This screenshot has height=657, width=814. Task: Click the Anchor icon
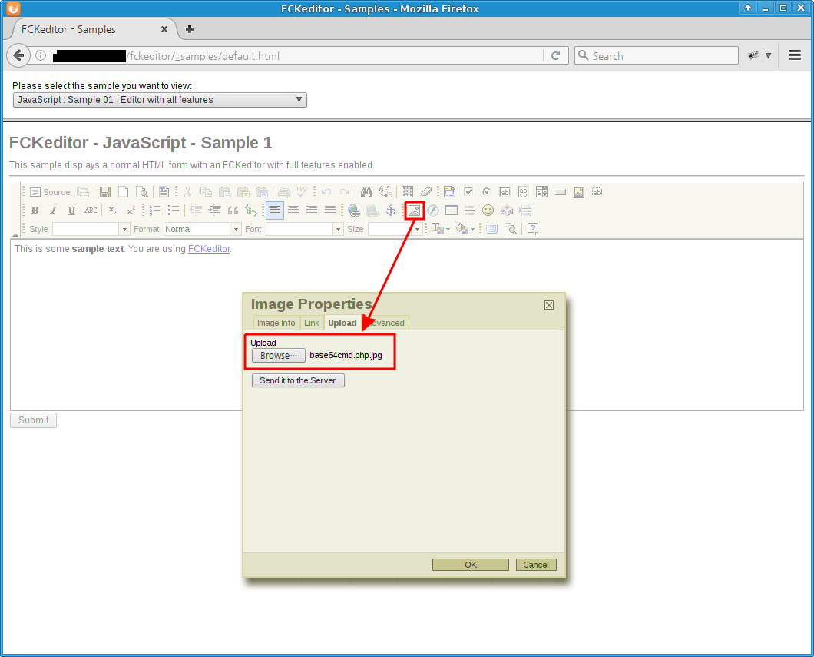391,211
